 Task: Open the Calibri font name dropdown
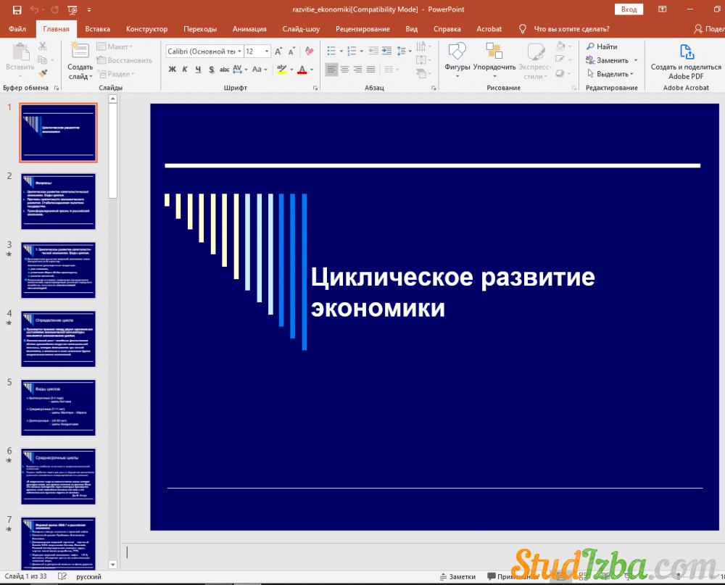tap(239, 51)
